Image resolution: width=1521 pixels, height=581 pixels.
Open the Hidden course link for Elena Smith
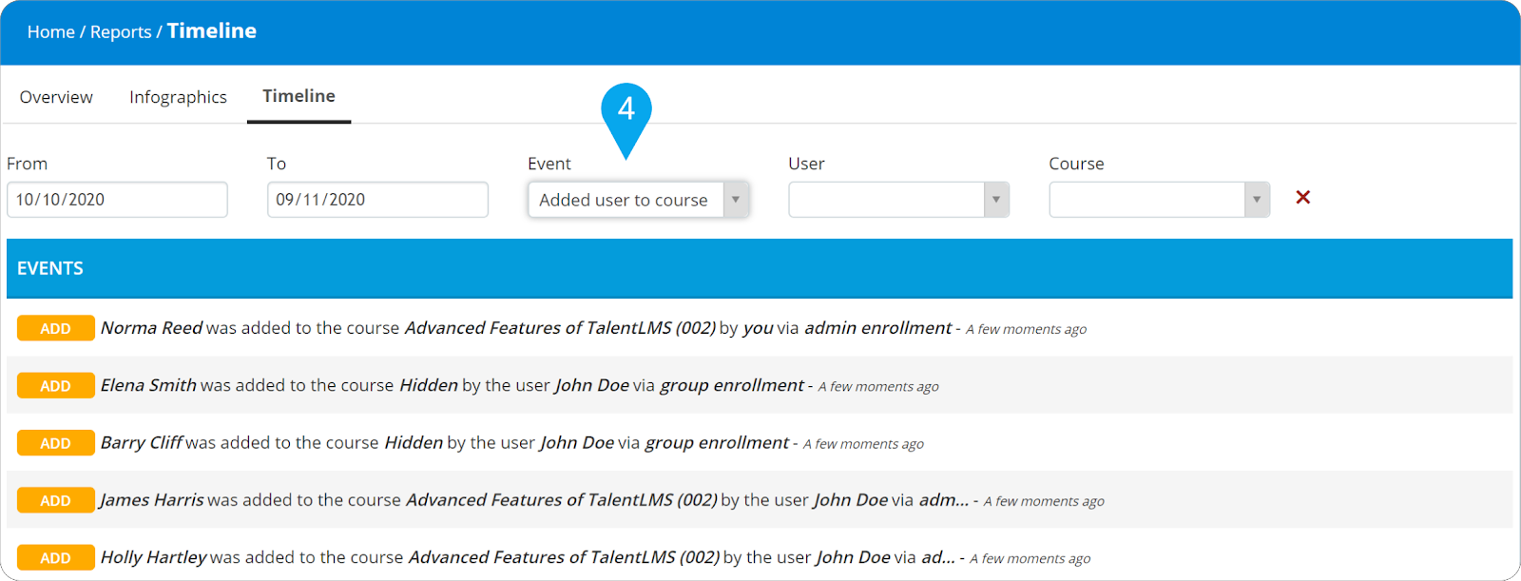point(428,385)
